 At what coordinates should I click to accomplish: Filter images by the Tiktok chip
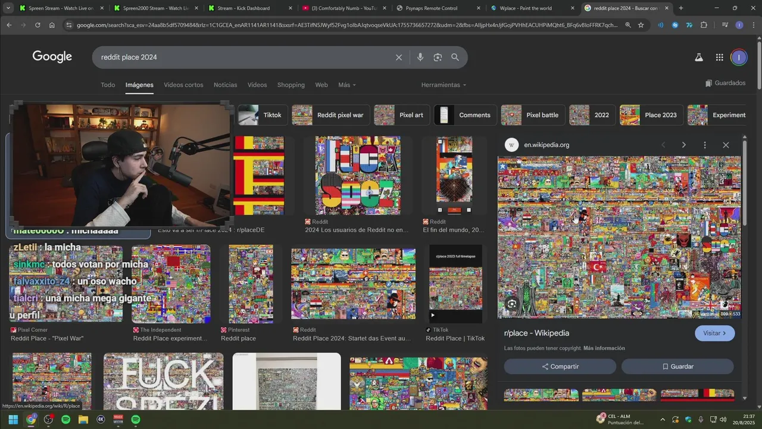pyautogui.click(x=263, y=115)
